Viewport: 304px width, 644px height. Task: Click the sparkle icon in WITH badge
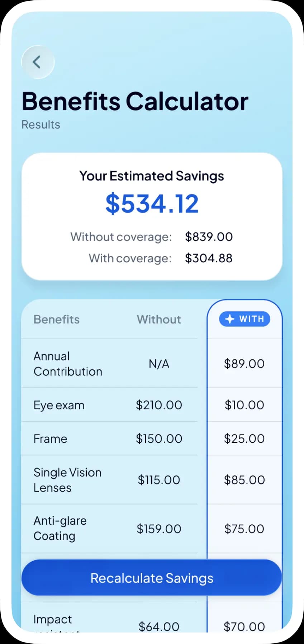(229, 319)
